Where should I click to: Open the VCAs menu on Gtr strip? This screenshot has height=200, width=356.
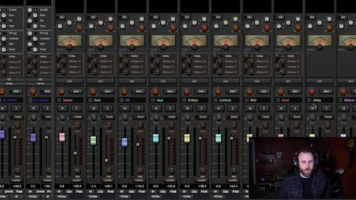[x=124, y=197]
